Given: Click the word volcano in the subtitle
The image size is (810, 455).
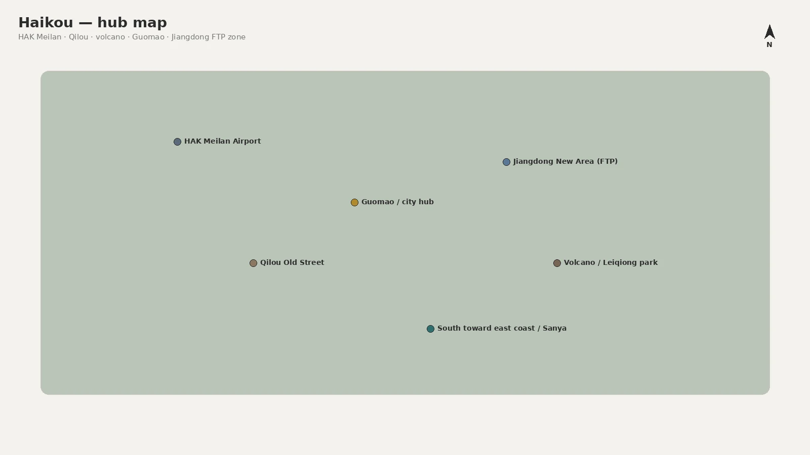Looking at the screenshot, I should [110, 37].
